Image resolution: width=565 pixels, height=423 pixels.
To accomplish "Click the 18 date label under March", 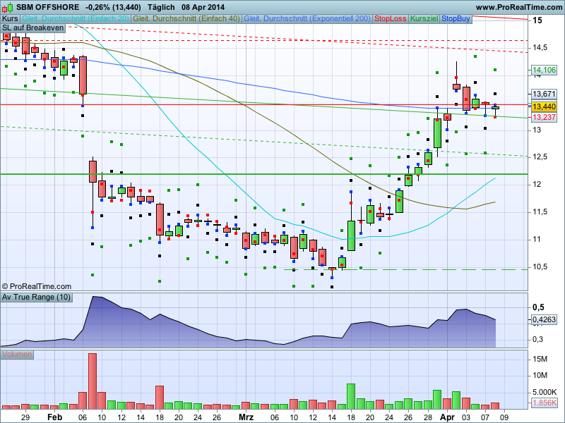I will (351, 417).
